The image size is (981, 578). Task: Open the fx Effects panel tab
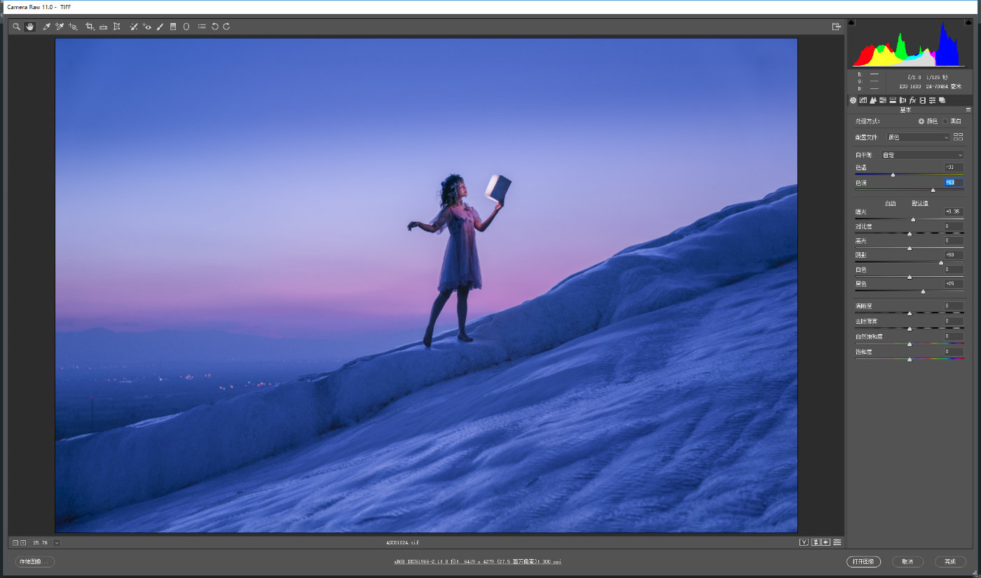point(913,100)
